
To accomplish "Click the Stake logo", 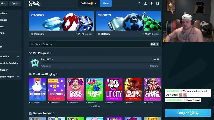I will click(x=35, y=3).
